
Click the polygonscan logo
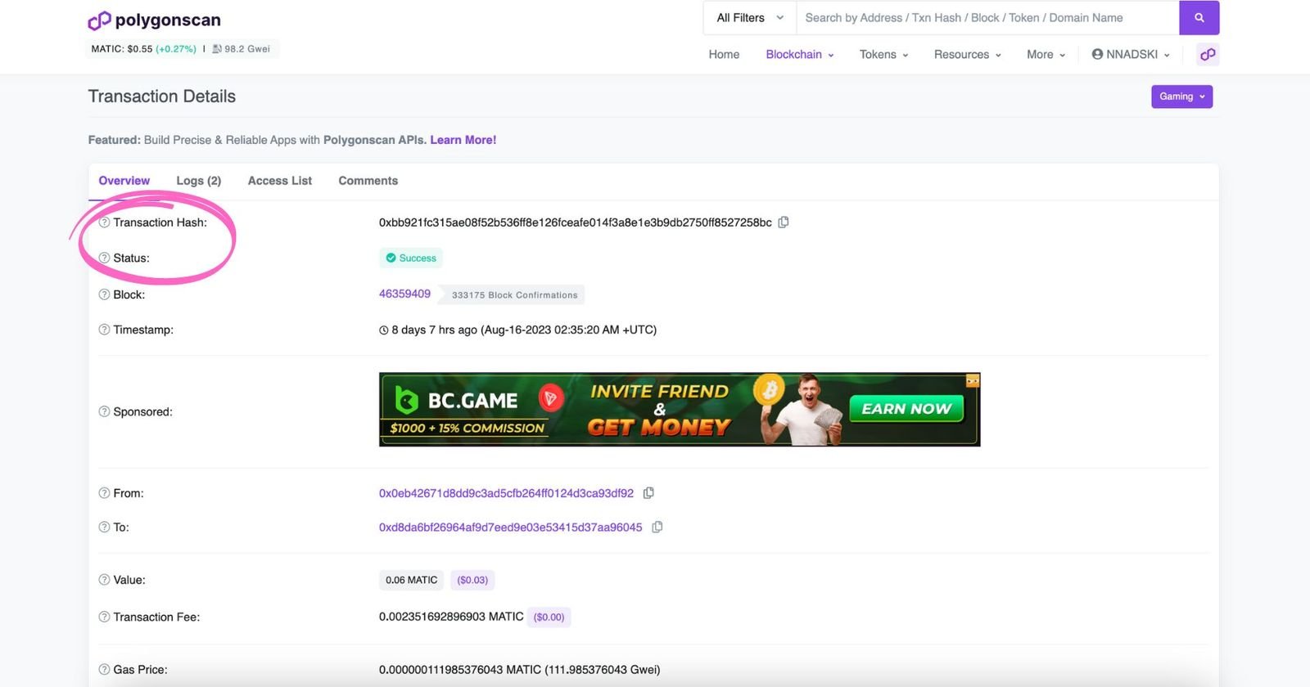pos(154,20)
